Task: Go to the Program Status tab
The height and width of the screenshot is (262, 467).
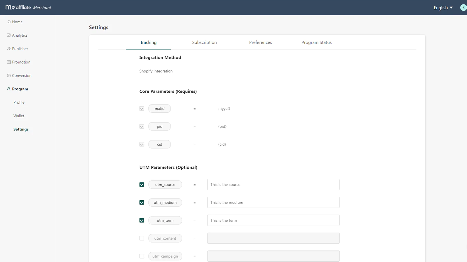Action: [316, 43]
